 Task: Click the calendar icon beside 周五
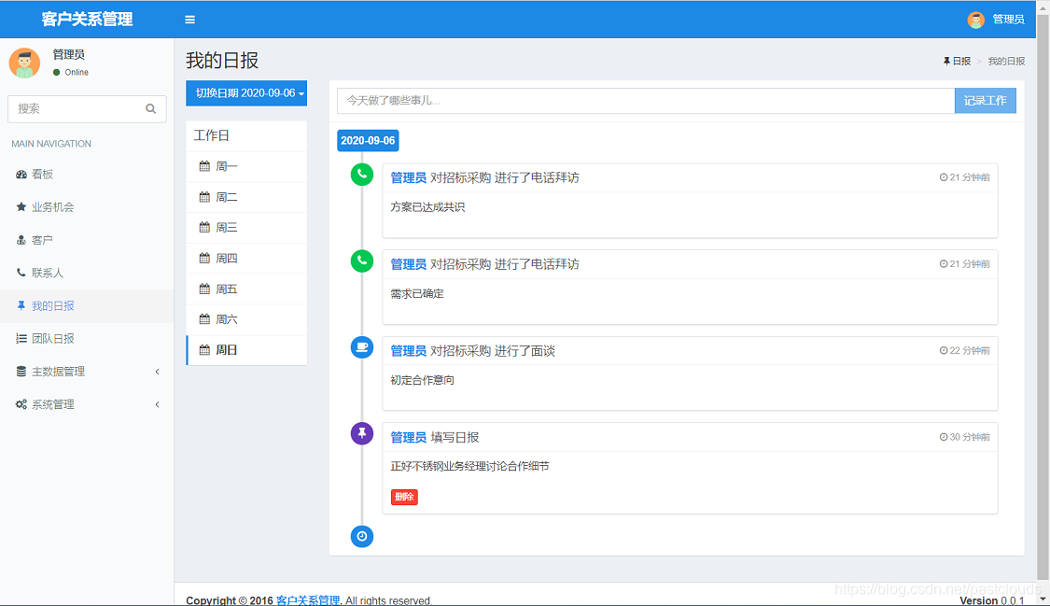pos(205,289)
